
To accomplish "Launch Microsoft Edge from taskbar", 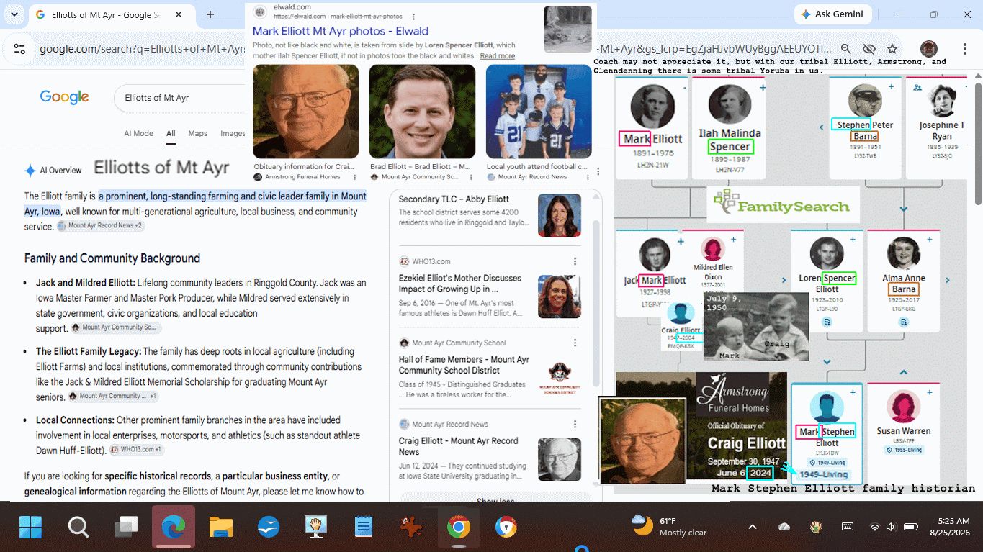I will (173, 528).
